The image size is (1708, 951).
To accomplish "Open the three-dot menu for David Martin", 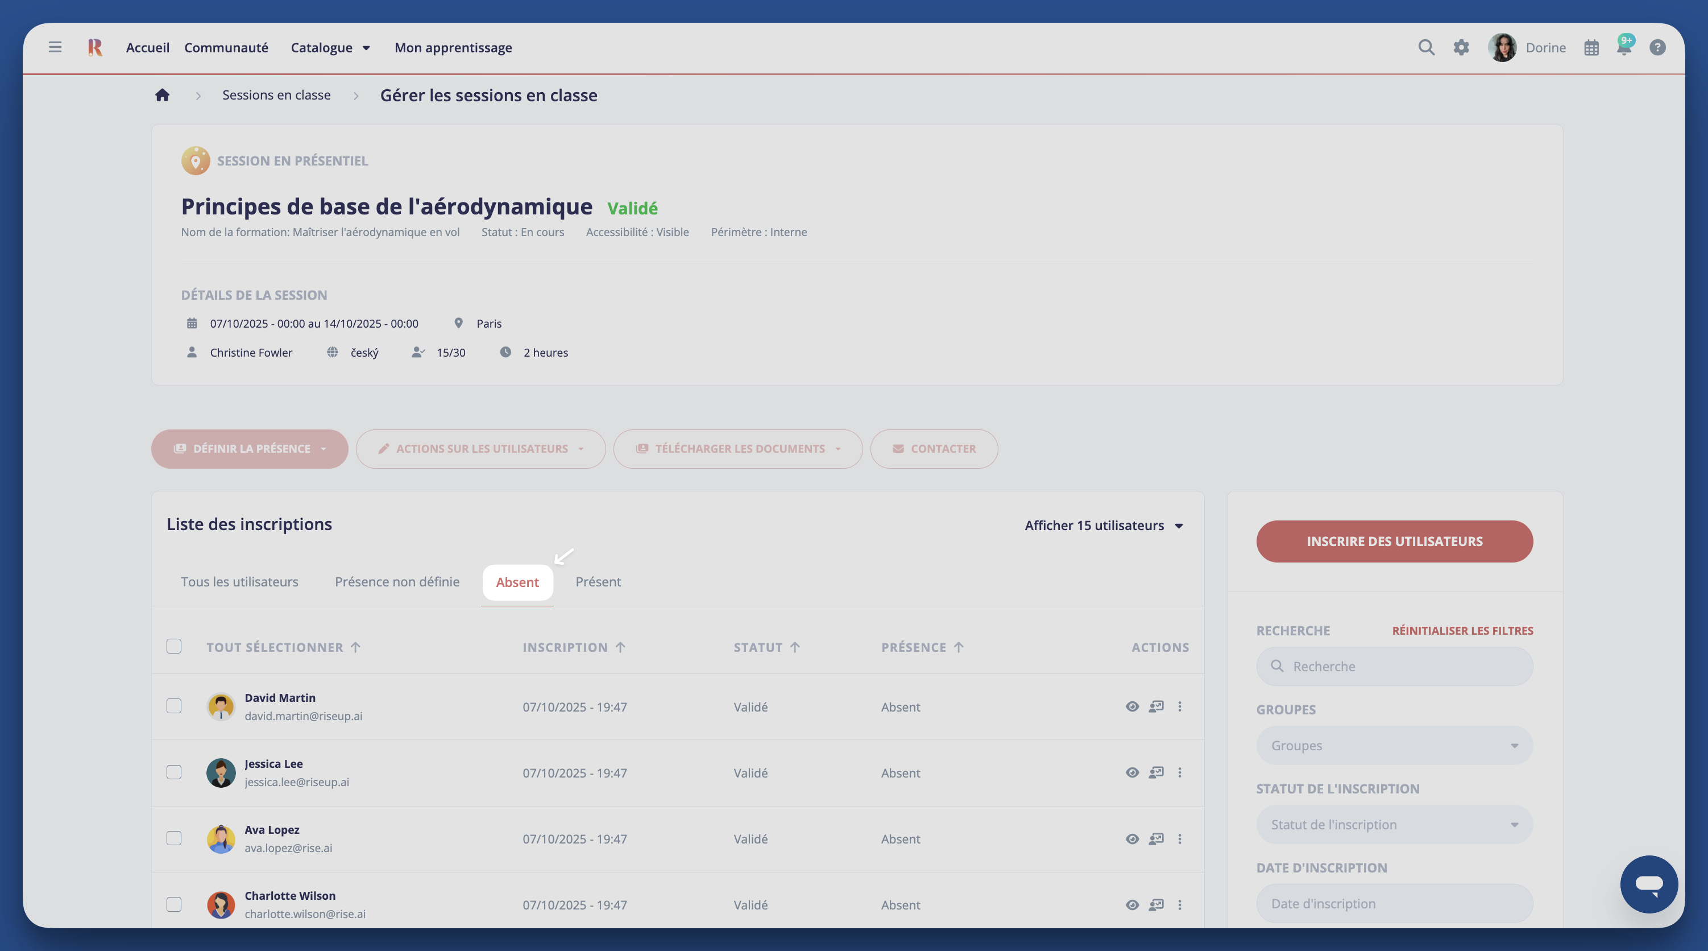I will pos(1180,706).
